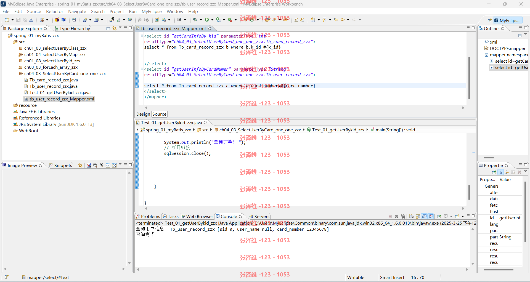Click the id property value getUserInf..
530x282 pixels.
tap(511, 218)
